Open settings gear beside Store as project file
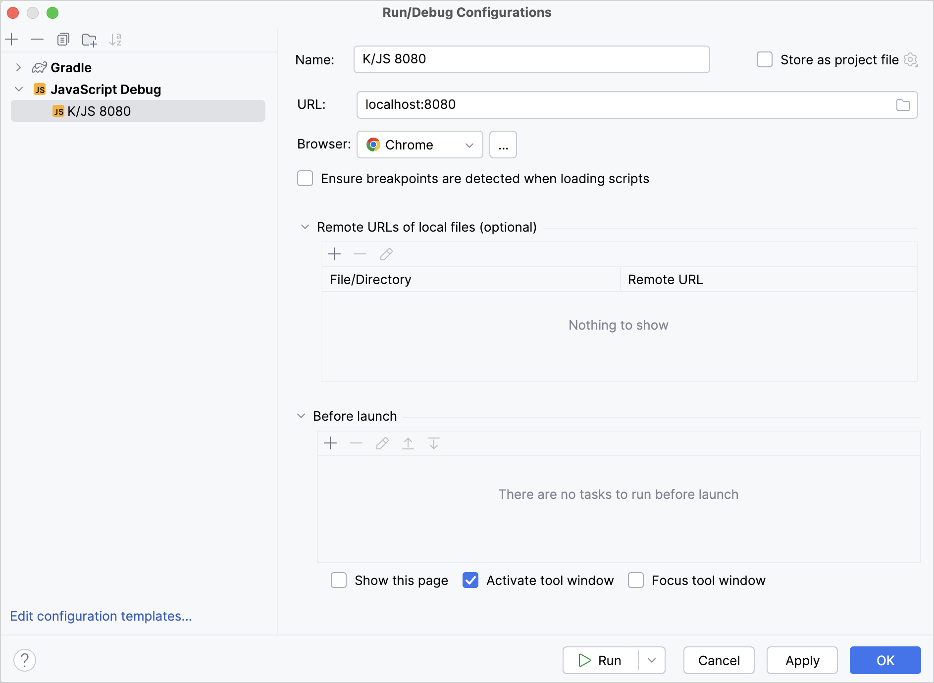Viewport: 934px width, 683px height. (912, 59)
